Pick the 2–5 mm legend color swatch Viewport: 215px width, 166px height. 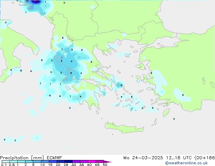click(29, 162)
